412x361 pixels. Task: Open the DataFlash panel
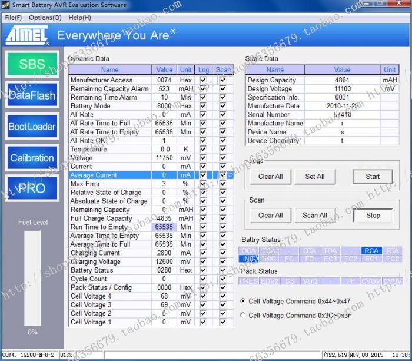tap(32, 95)
